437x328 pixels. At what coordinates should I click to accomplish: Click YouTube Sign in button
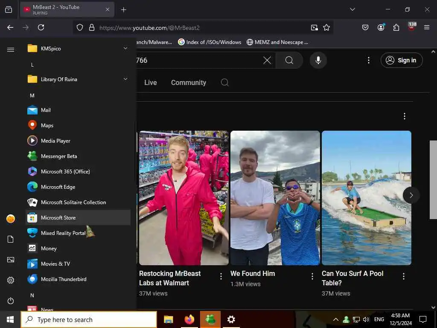coord(402,60)
